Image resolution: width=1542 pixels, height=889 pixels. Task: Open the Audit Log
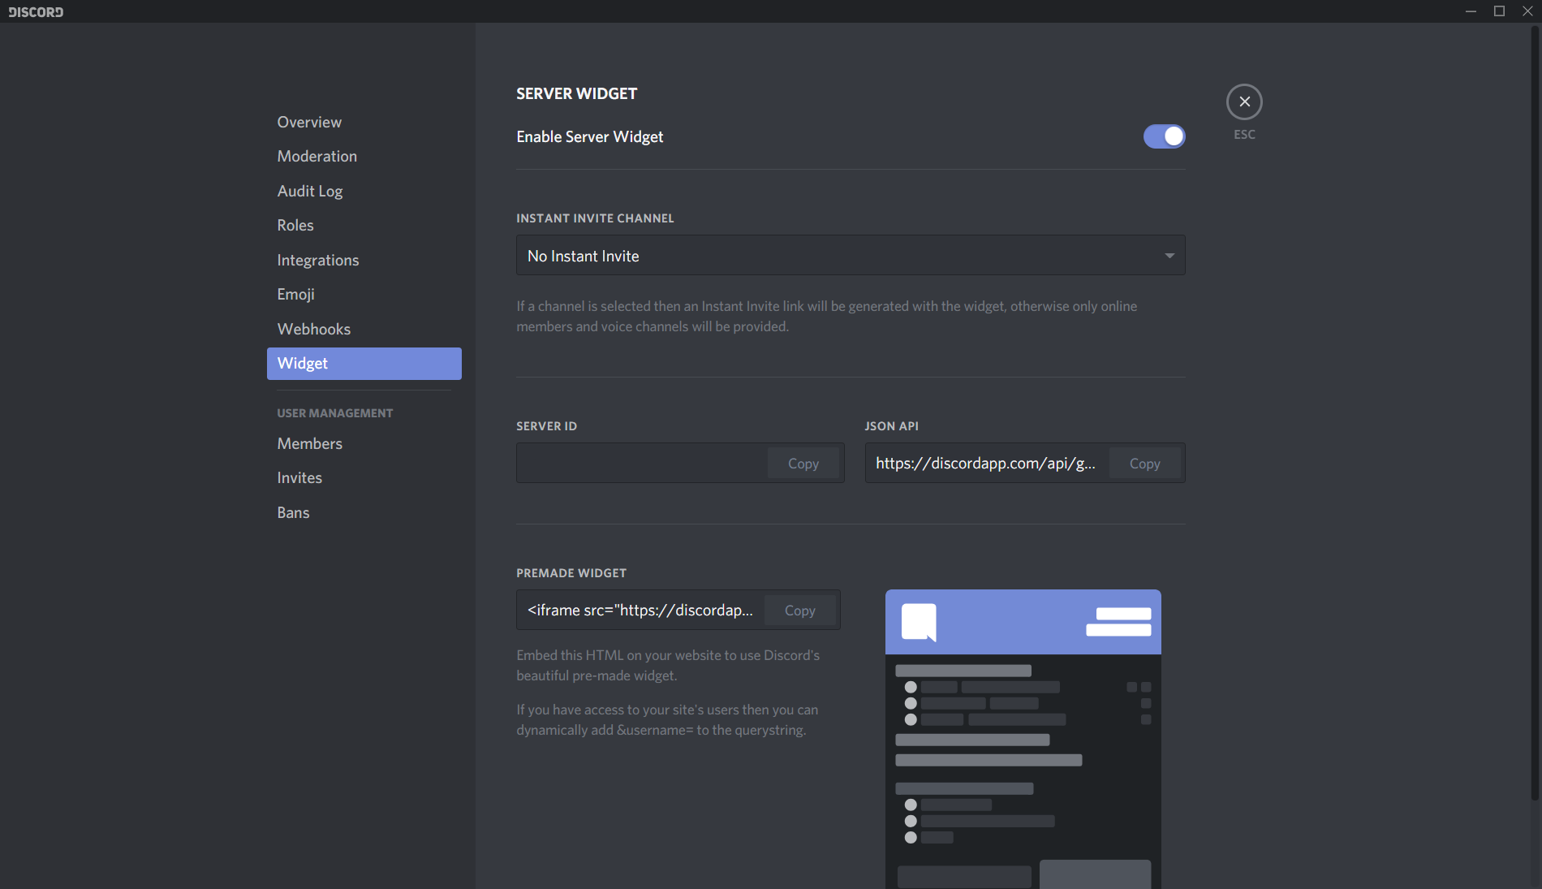364,191
